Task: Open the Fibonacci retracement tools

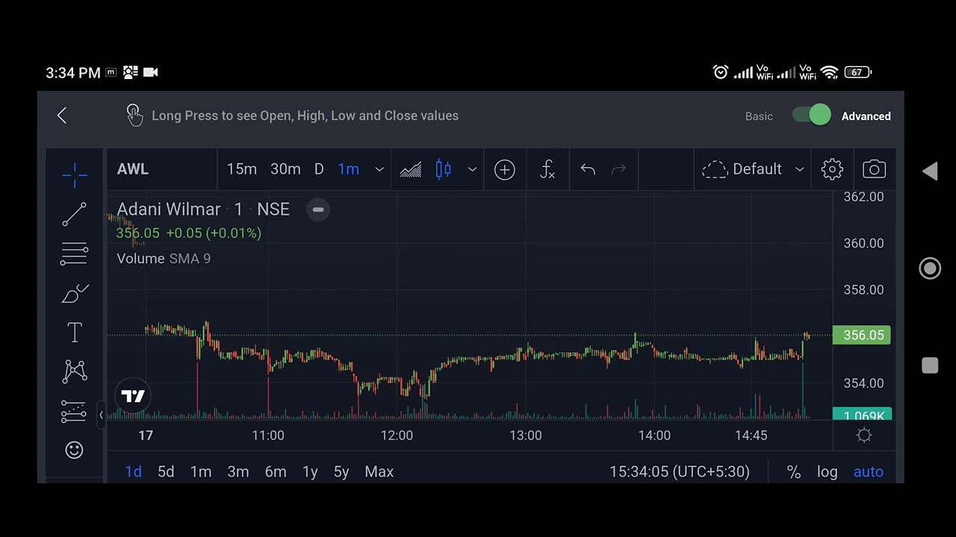Action: tap(75, 254)
